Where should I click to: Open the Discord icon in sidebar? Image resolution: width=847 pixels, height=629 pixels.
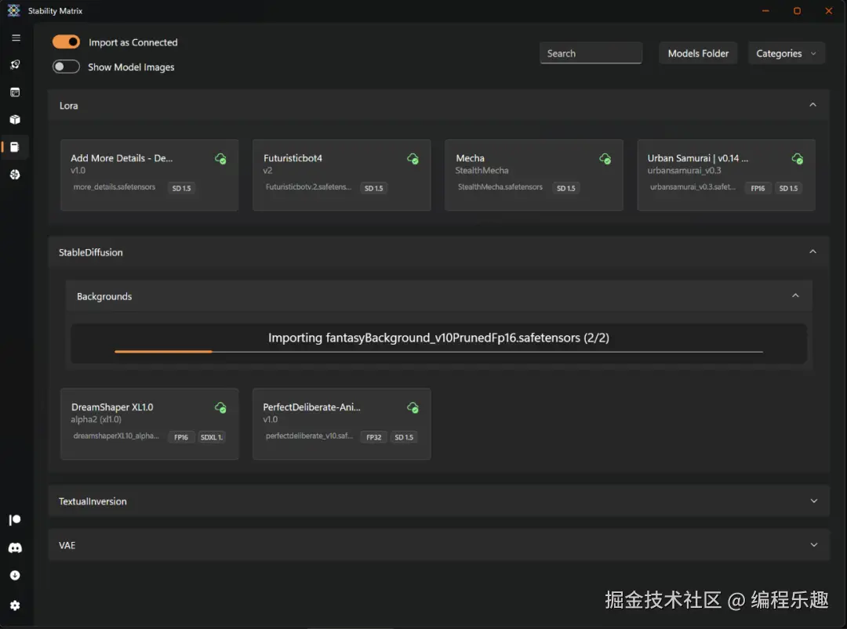click(15, 548)
